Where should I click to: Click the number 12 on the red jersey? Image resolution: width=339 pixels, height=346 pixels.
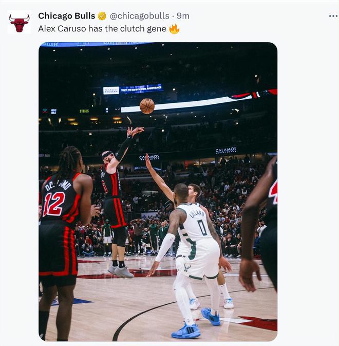[x=53, y=204]
